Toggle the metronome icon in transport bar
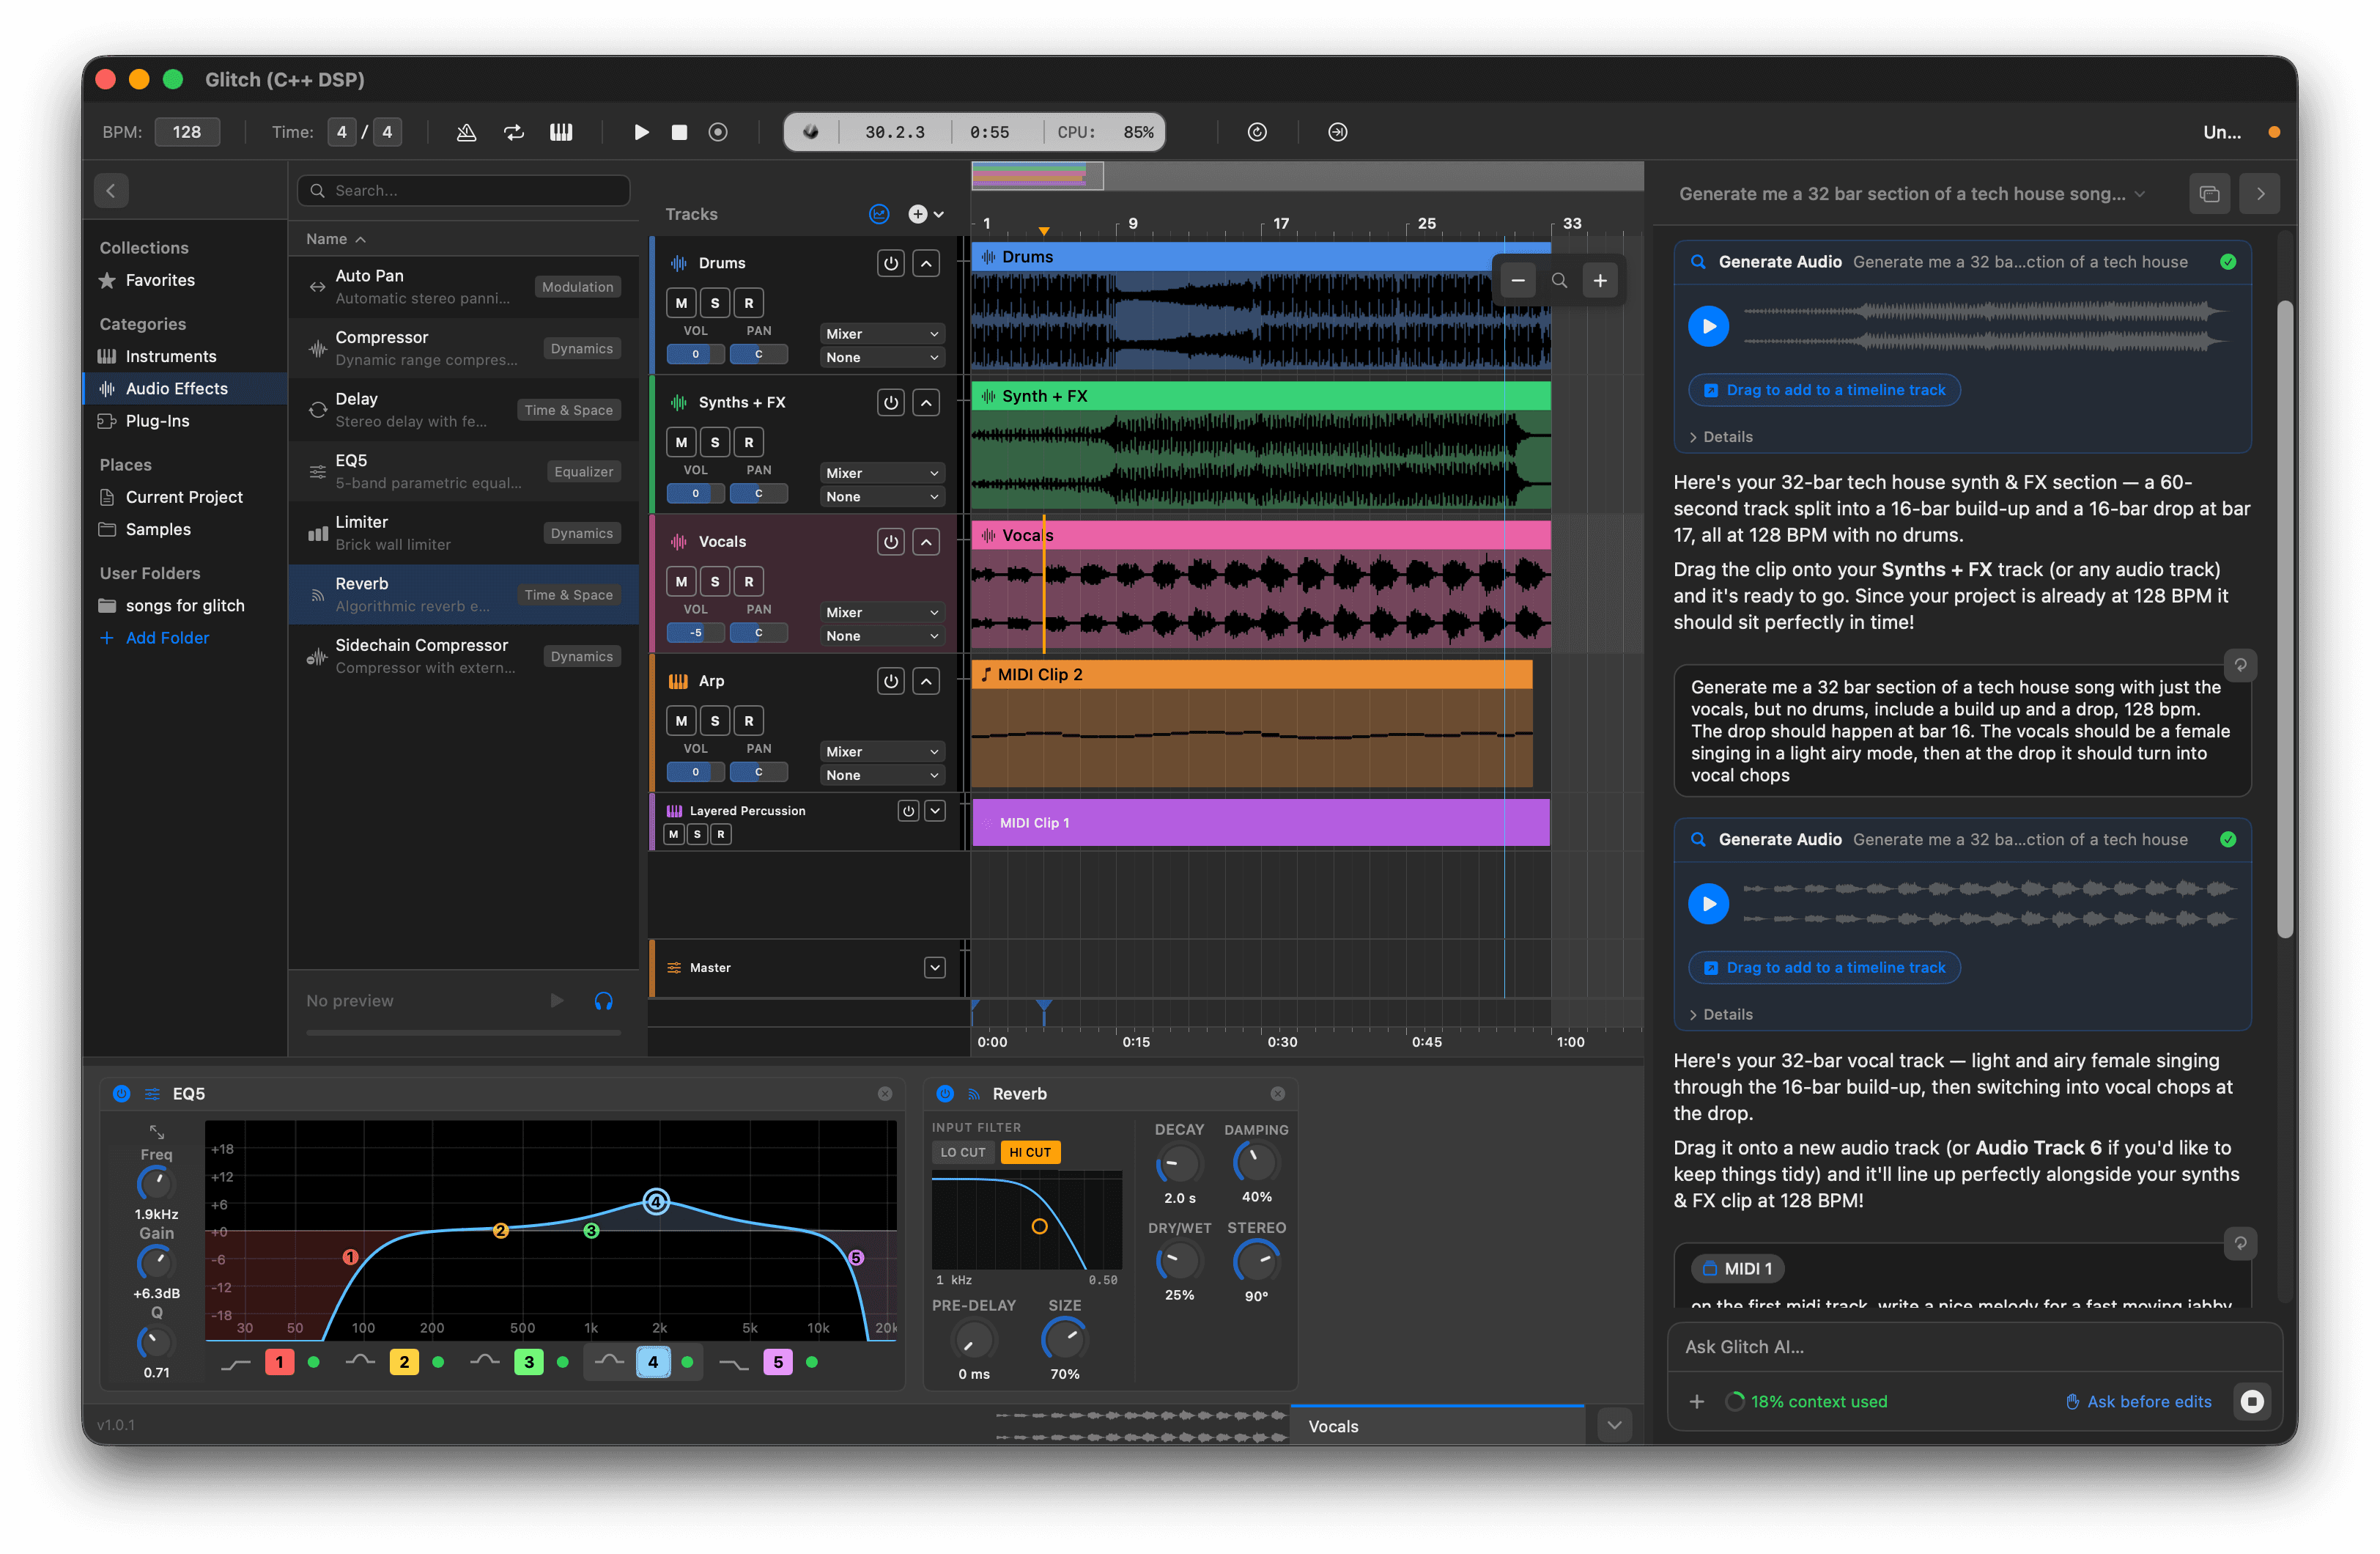2380x1554 pixels. click(466, 132)
